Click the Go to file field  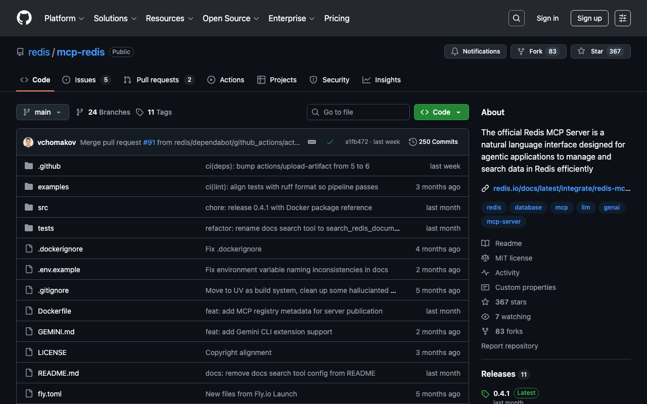[x=358, y=112]
